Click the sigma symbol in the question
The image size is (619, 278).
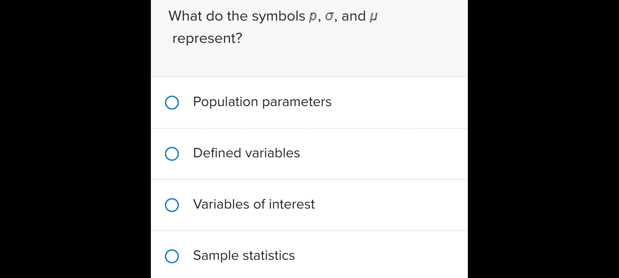pos(329,16)
